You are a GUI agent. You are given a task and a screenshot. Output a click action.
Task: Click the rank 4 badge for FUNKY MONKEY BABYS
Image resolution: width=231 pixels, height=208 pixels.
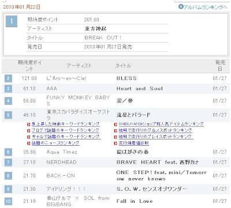[8, 101]
